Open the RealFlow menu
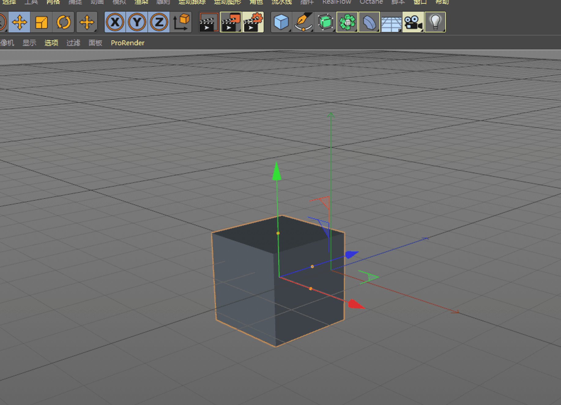The image size is (561, 405). tap(337, 2)
